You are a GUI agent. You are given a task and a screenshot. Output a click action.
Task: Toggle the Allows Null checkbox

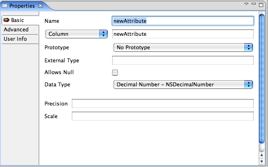pos(115,73)
